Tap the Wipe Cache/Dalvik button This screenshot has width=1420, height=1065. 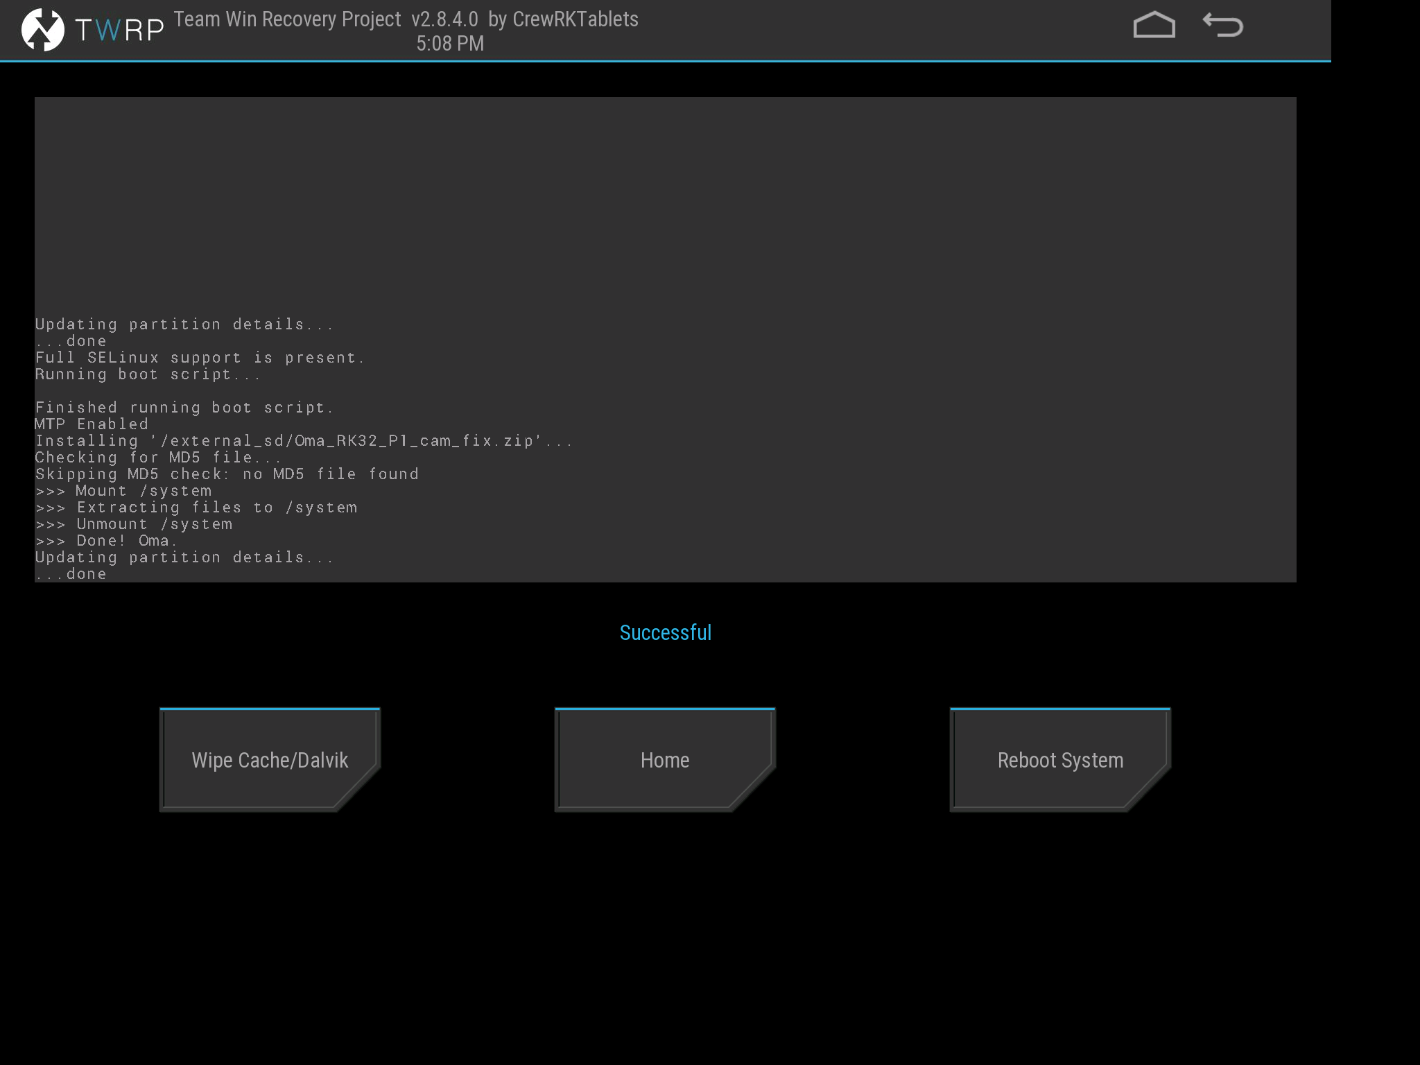pos(270,760)
